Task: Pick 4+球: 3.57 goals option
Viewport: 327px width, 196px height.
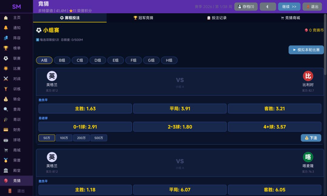Action: (x=274, y=127)
